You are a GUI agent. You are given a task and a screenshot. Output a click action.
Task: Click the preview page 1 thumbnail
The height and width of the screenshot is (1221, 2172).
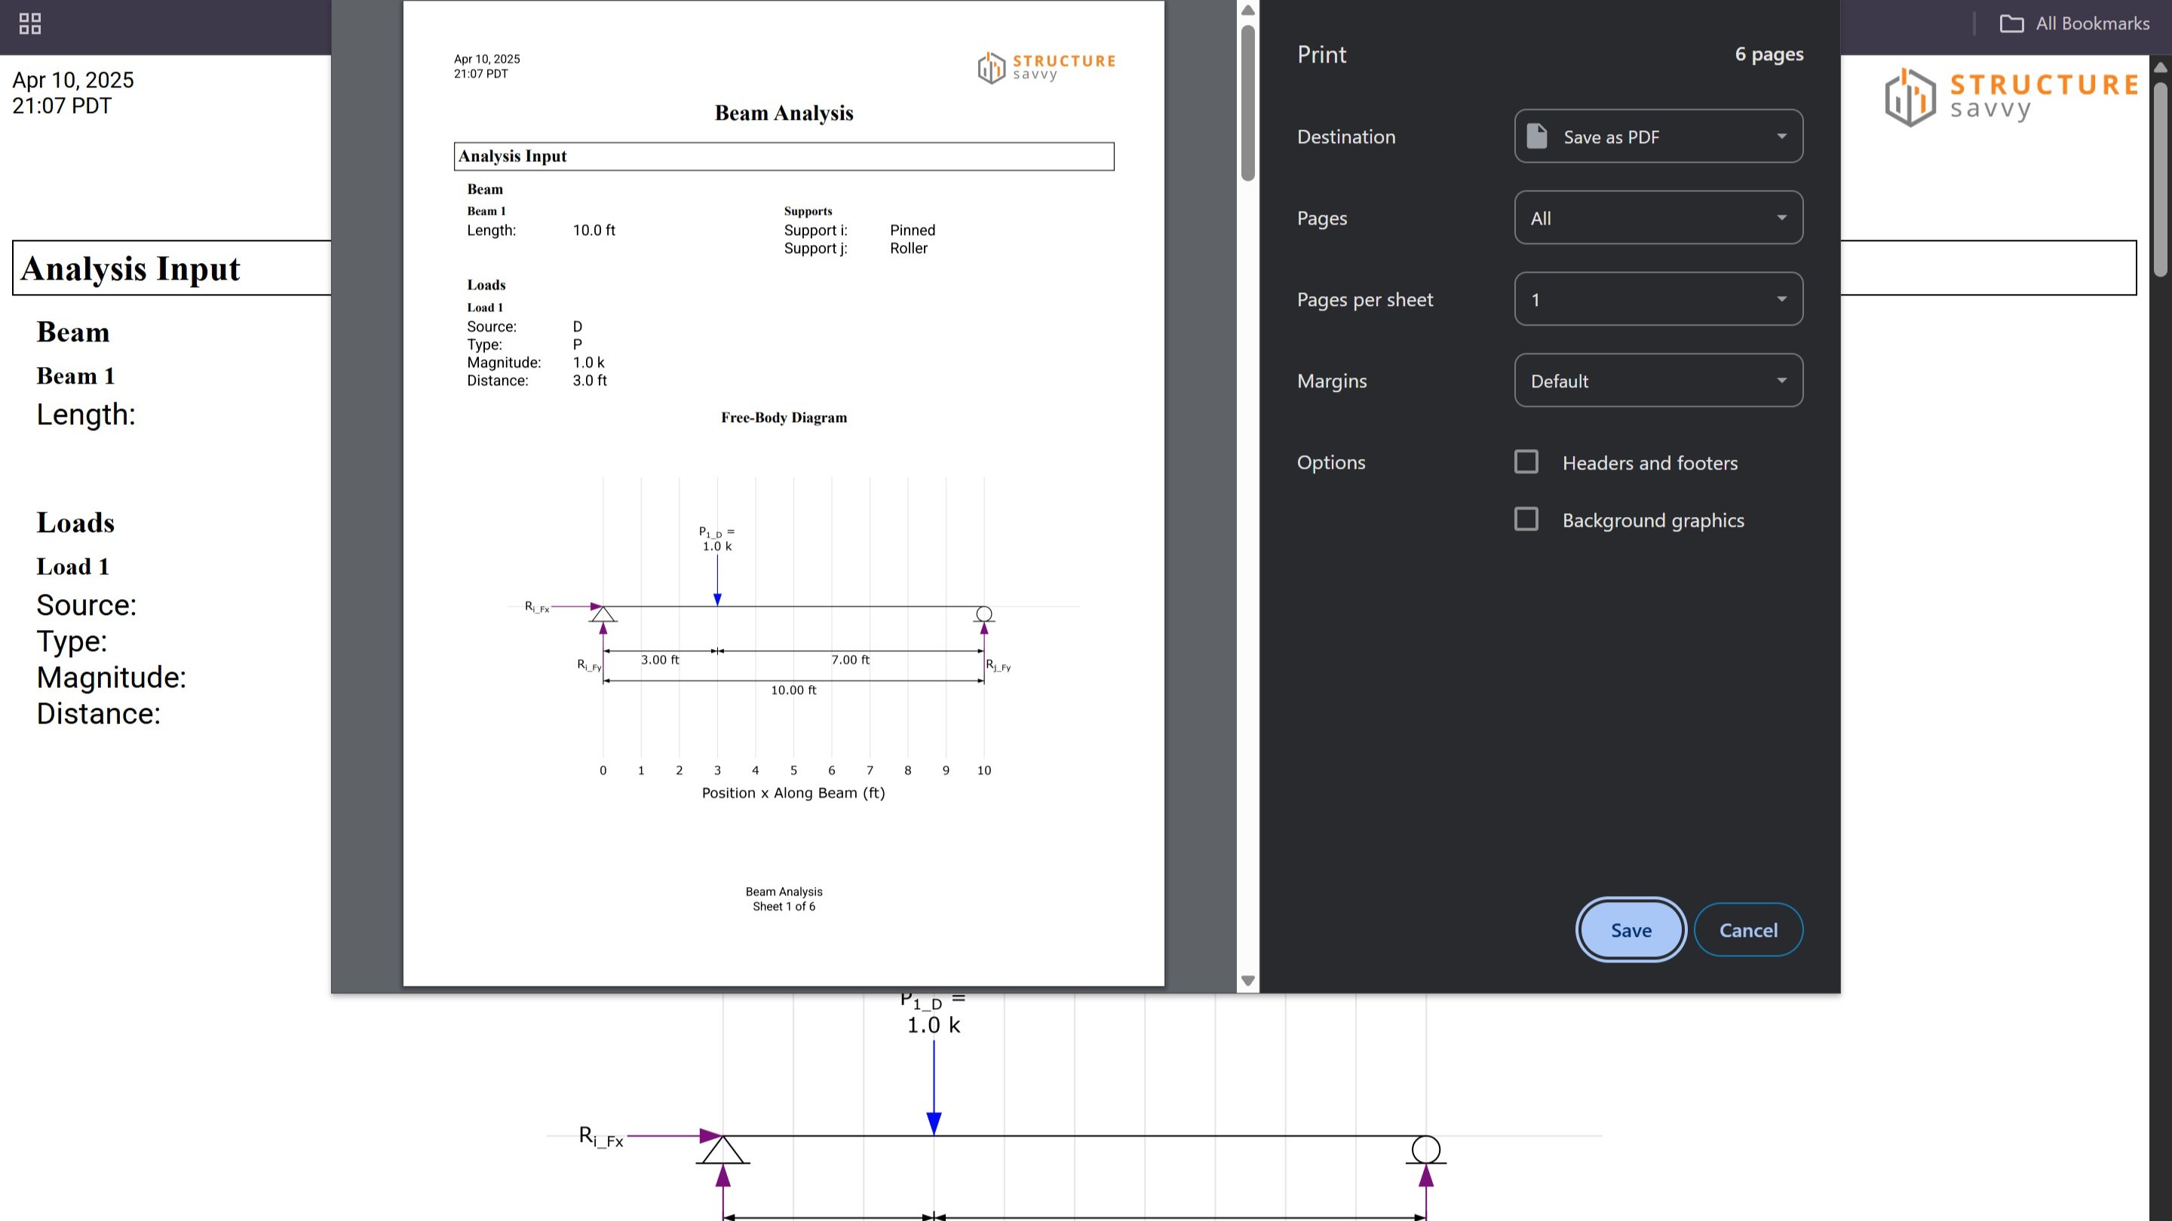(784, 493)
